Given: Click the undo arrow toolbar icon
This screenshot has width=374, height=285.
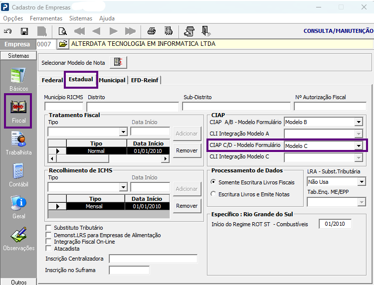Looking at the screenshot, I should (8, 31).
